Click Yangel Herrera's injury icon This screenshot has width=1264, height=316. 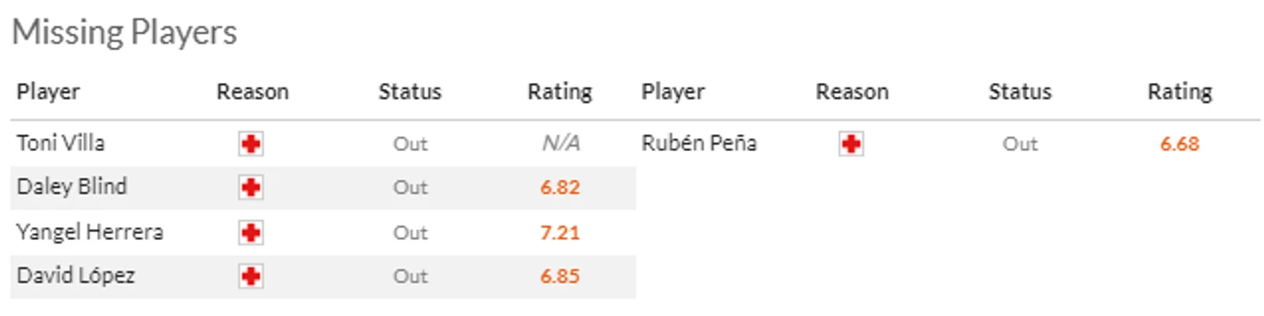pos(251,233)
